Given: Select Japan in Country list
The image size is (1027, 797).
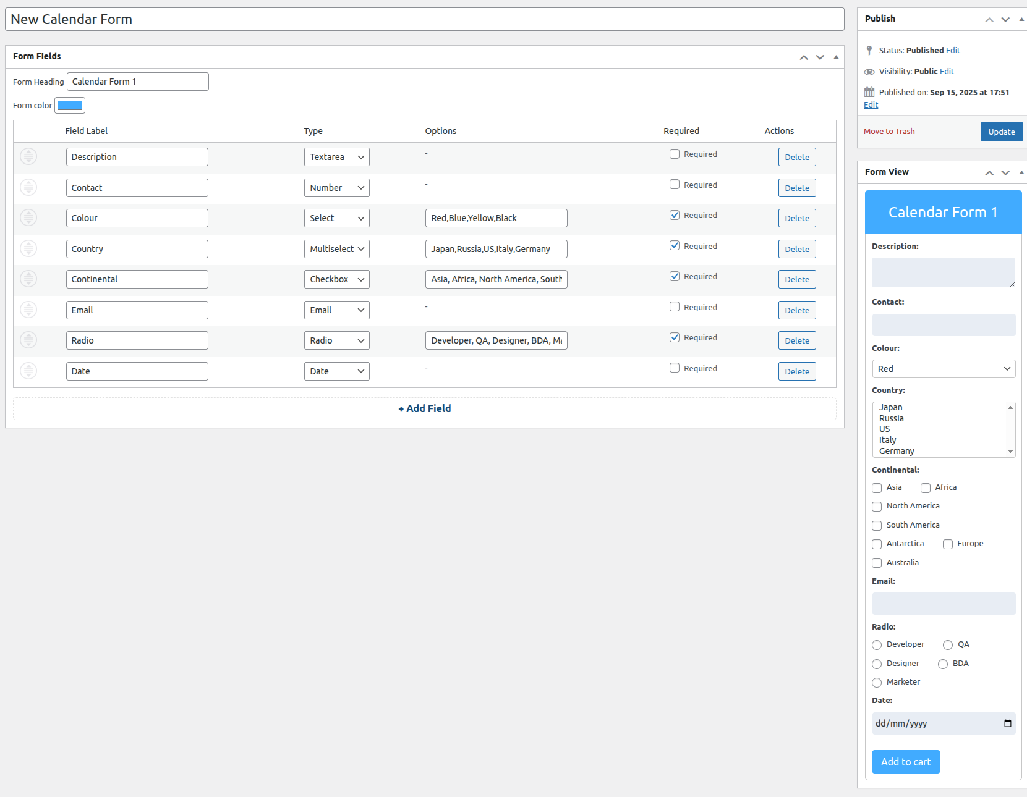Looking at the screenshot, I should click(890, 407).
